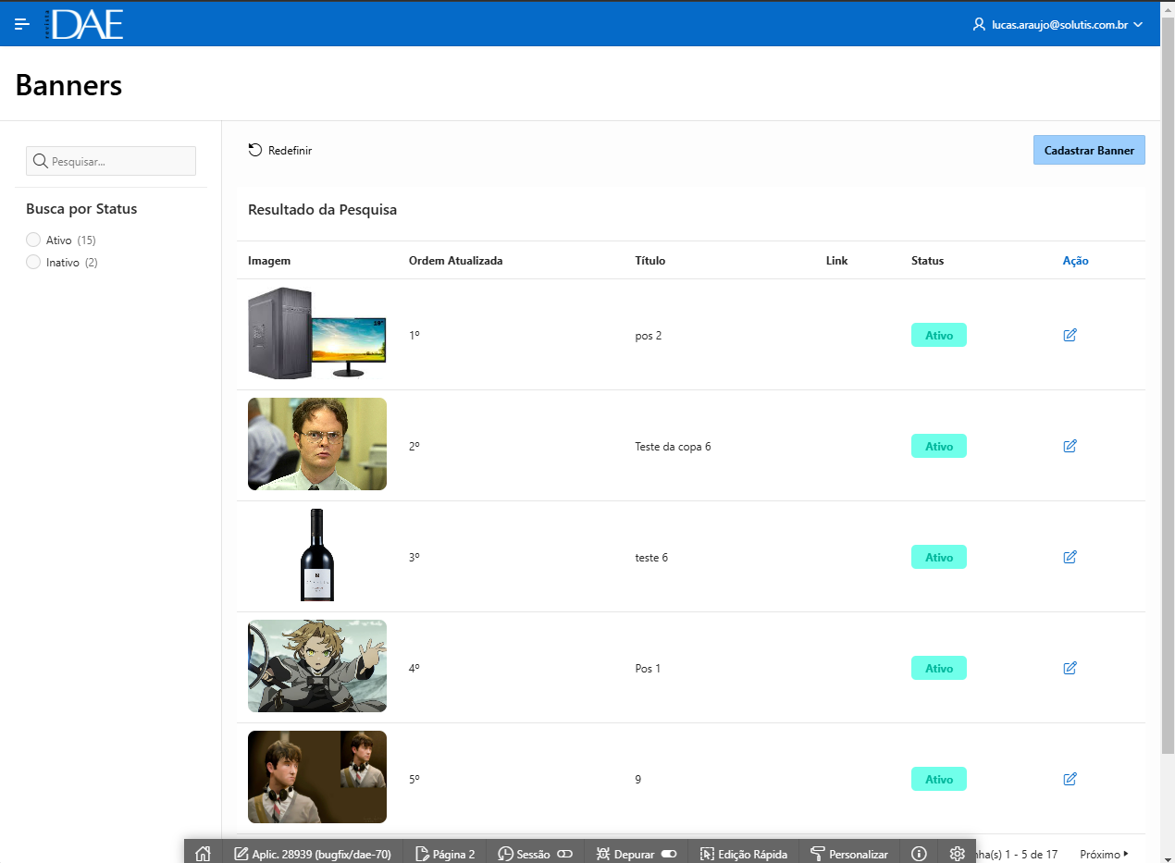The image size is (1175, 863).
Task: Sort table by the 'Ação' column header
Action: (1075, 261)
